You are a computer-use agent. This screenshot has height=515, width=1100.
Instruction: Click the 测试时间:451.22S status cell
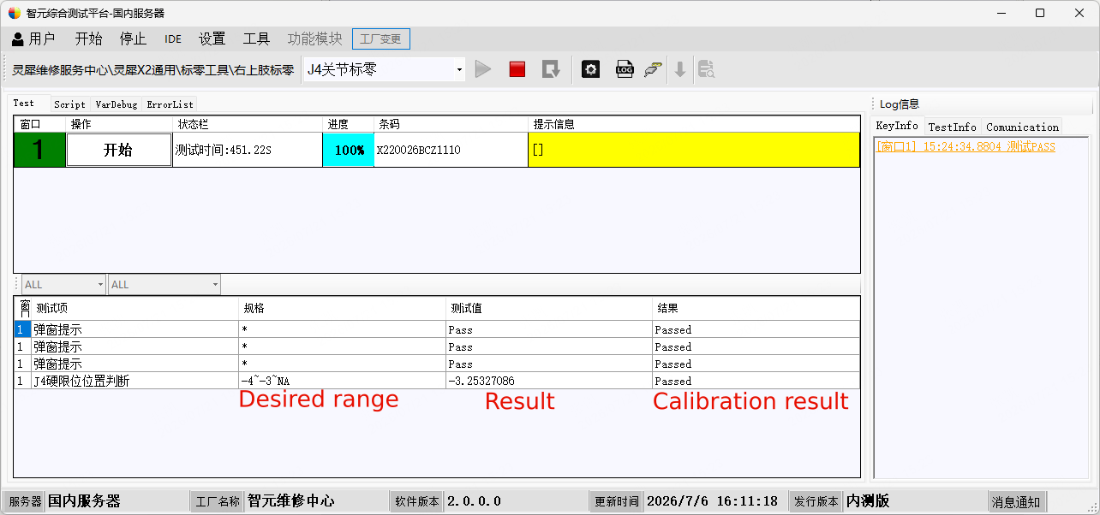pos(248,150)
